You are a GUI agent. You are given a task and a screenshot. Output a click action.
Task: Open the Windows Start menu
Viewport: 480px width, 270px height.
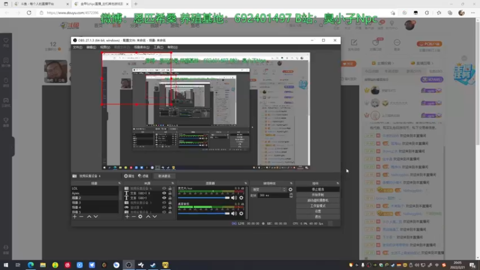tap(6, 265)
